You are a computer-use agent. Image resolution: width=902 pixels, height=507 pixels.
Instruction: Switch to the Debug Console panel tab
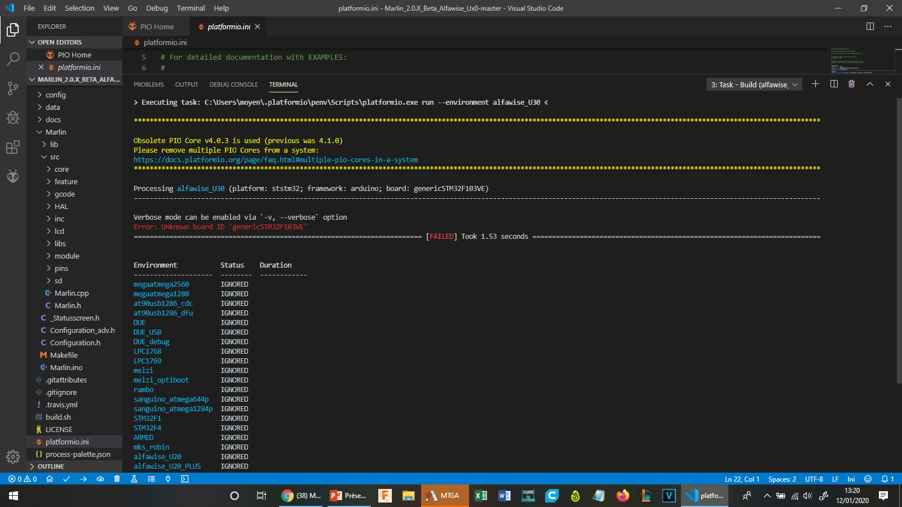point(233,84)
